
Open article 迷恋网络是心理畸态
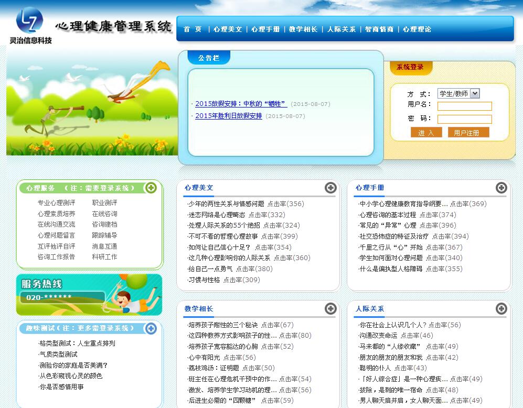coord(217,215)
